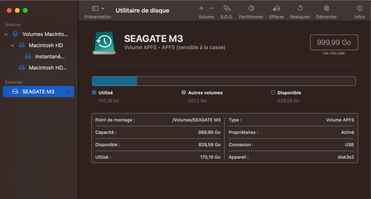Remove a volume with the minus icon

coord(212,8)
